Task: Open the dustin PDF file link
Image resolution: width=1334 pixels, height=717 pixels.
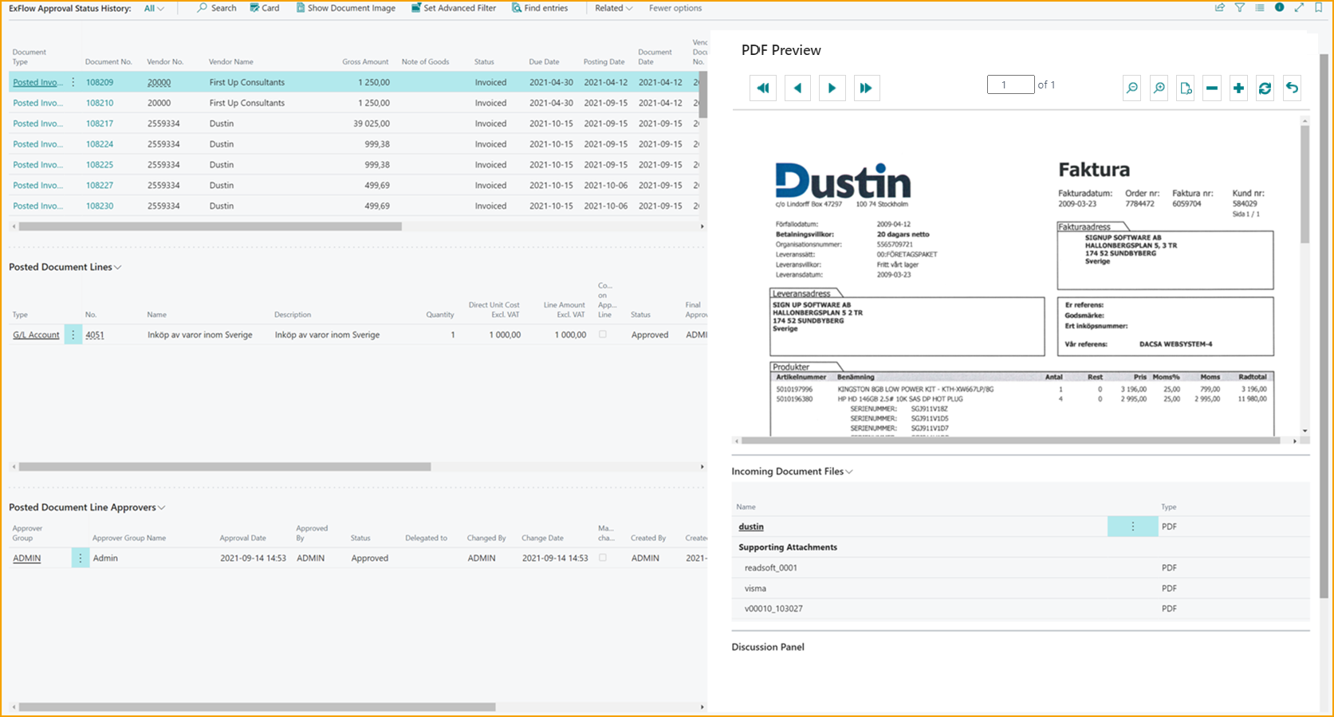Action: 750,527
